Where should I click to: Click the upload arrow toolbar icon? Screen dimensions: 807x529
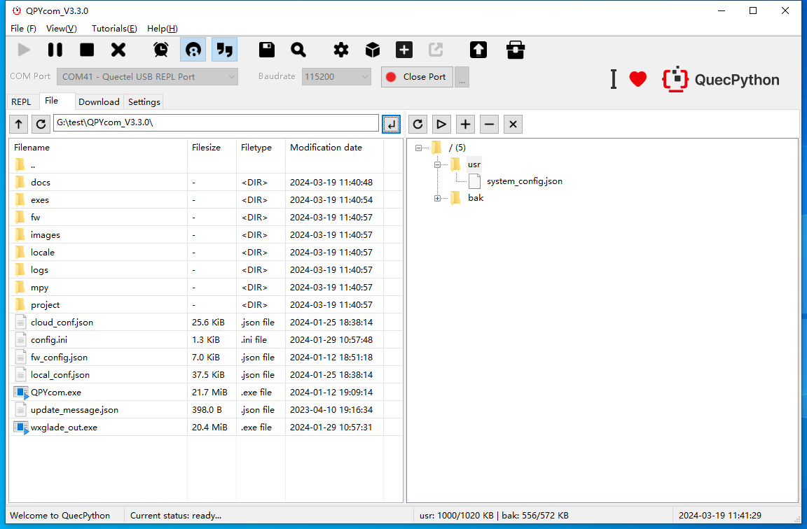[x=478, y=50]
